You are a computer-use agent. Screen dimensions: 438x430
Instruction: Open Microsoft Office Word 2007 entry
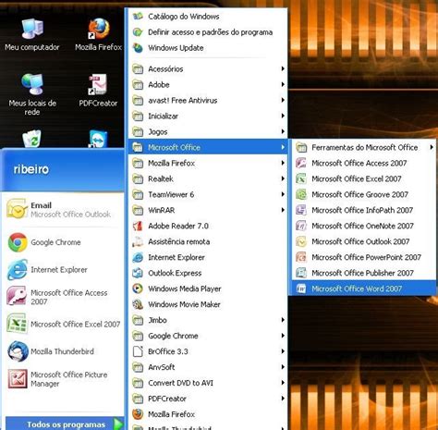363,289
